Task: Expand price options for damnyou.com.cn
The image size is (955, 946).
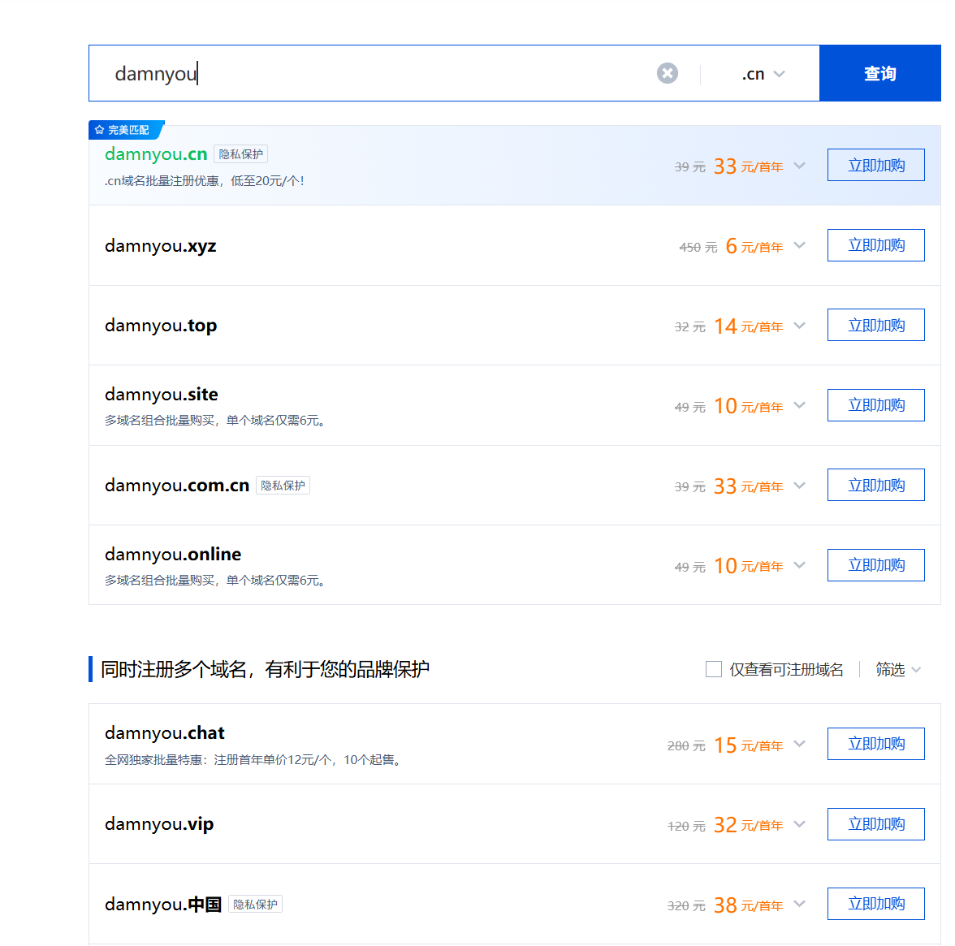Action: (x=799, y=486)
